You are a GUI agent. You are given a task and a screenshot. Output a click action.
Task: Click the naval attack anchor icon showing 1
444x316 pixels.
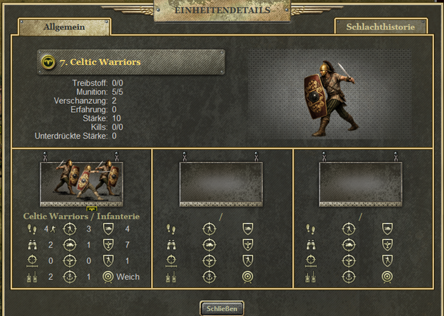pyautogui.click(x=70, y=277)
